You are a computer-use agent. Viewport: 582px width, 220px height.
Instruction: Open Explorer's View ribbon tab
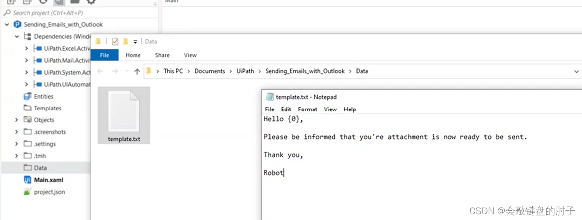pos(190,55)
